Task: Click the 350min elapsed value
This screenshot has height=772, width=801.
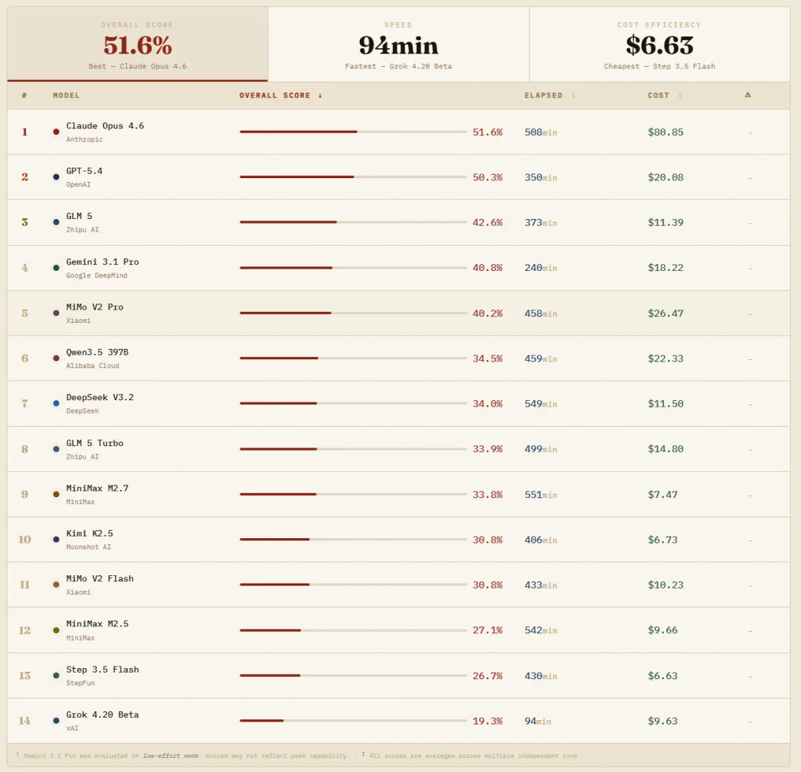Action: 541,177
